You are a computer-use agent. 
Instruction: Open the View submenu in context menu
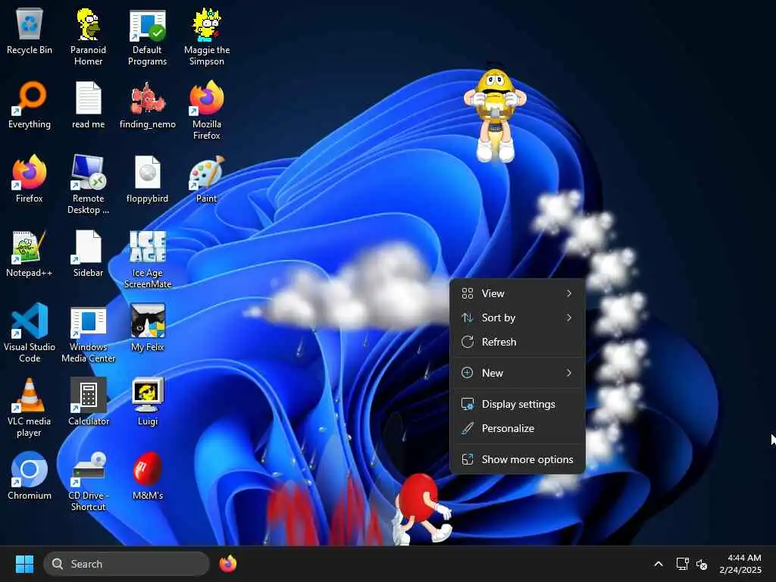517,293
